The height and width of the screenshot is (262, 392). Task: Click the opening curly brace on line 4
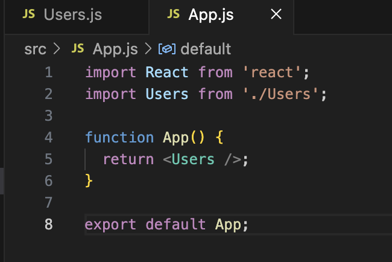point(220,138)
